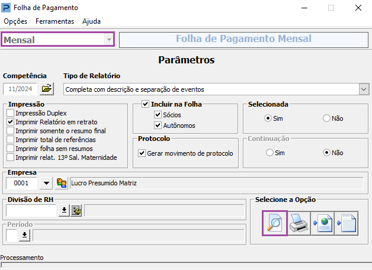372x270 pixels.
Task: Uncheck the Autônomos checkbox
Action: [158, 126]
